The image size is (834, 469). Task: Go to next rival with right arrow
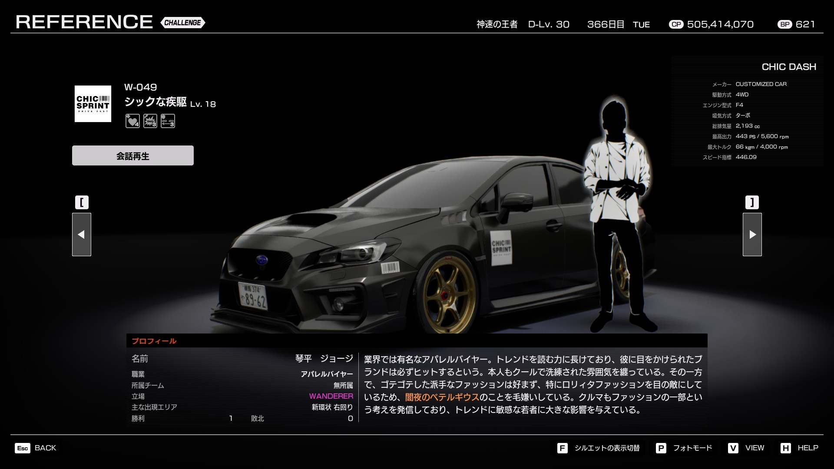[752, 234]
